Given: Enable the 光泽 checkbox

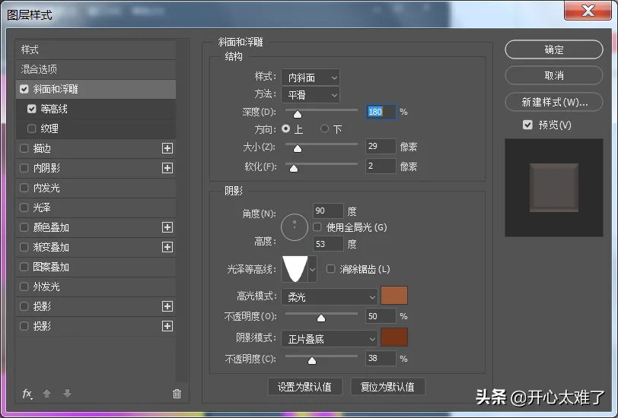Looking at the screenshot, I should 24,207.
